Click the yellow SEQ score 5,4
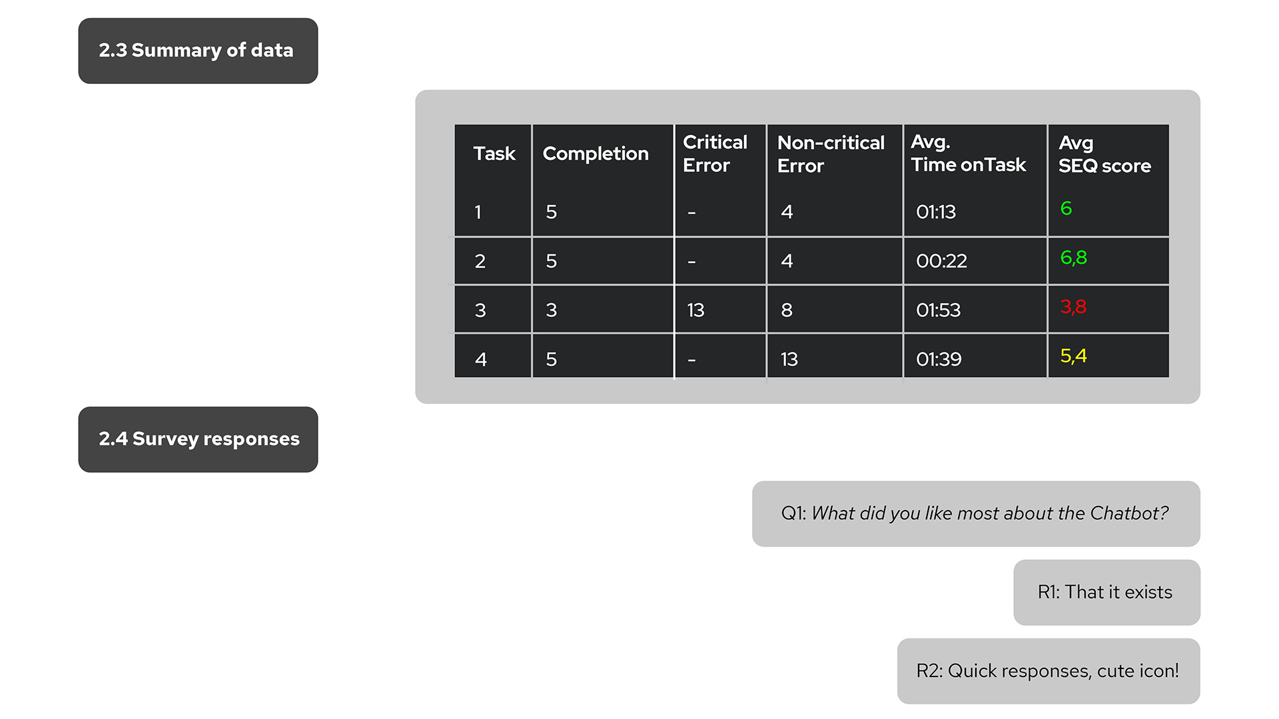 [1073, 356]
